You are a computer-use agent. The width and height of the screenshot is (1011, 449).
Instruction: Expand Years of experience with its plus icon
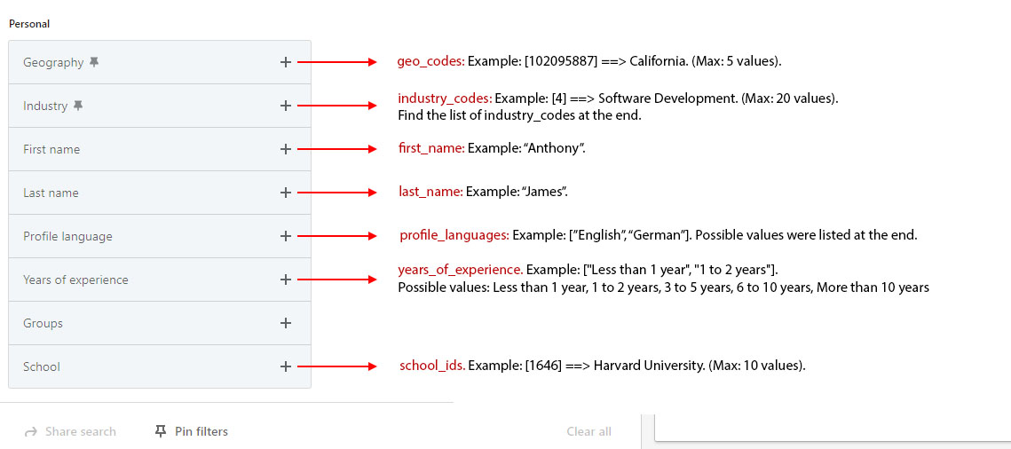tap(285, 280)
